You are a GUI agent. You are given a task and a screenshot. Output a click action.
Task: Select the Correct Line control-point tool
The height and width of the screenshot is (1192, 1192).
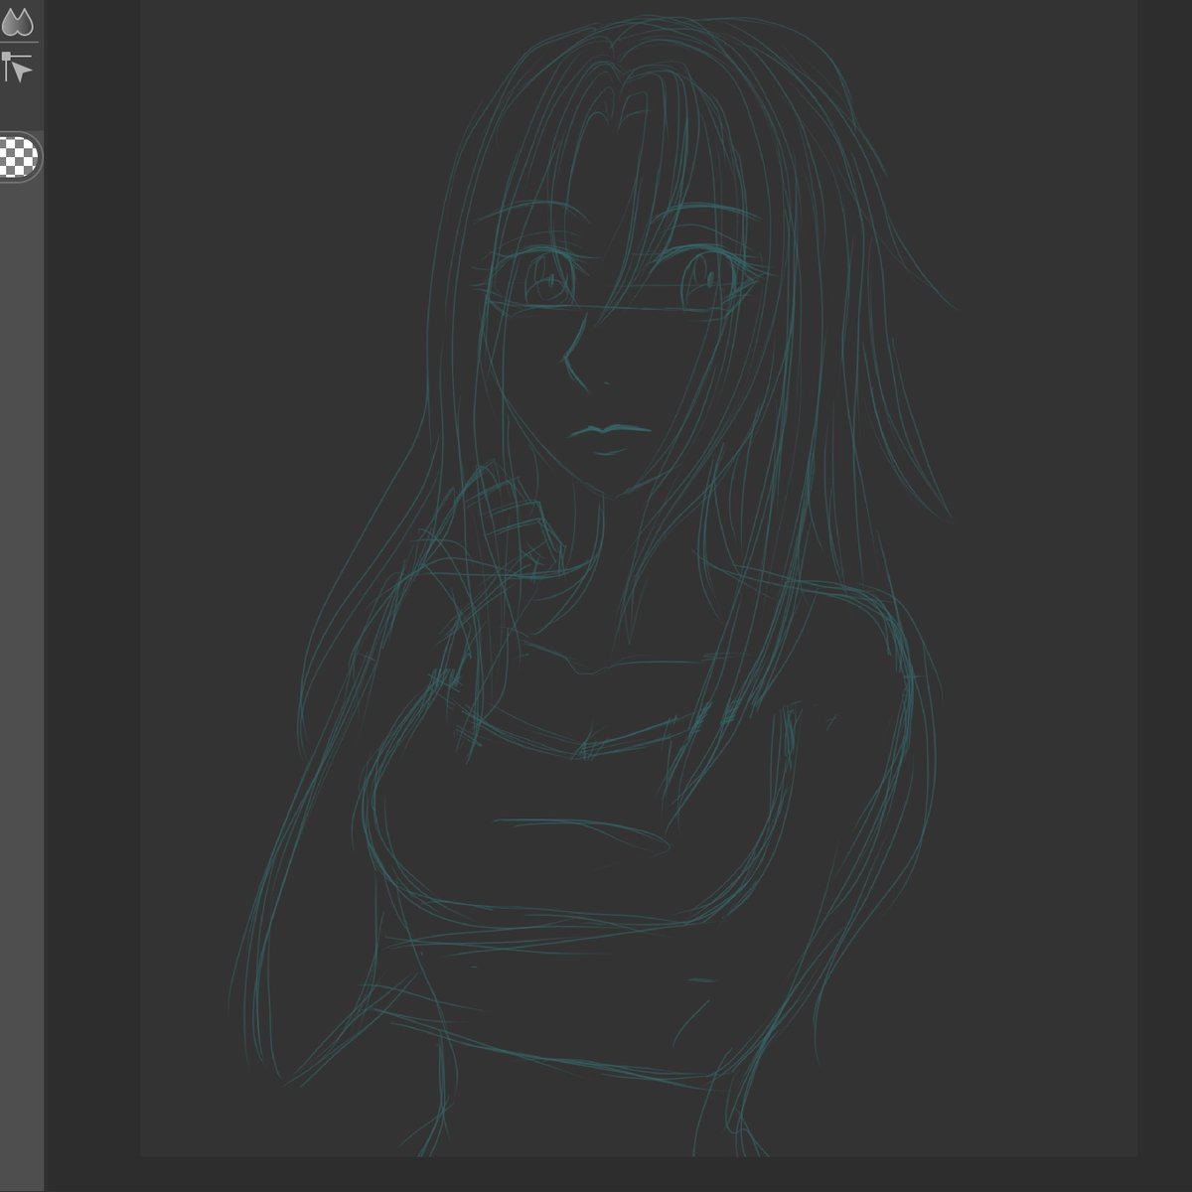17,67
